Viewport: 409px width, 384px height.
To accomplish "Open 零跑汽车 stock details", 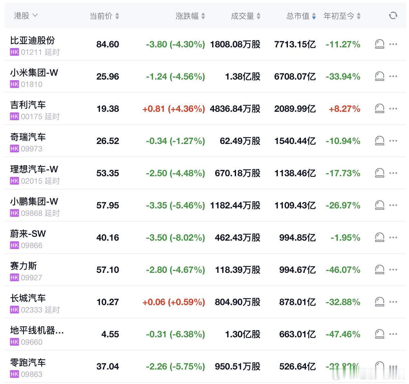I will (x=28, y=362).
